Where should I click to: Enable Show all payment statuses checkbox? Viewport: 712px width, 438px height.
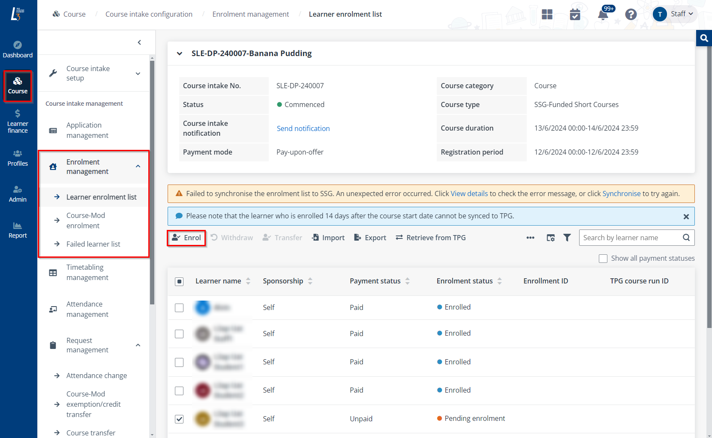coord(603,259)
